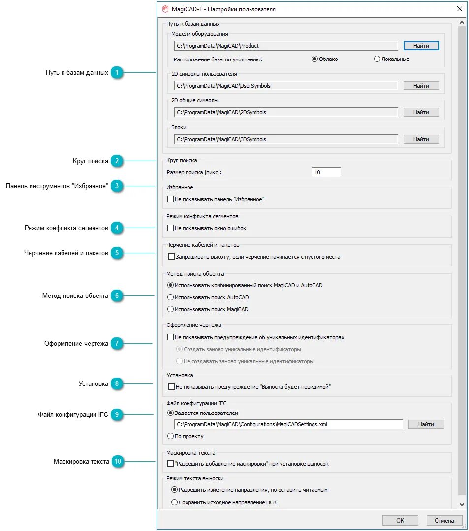The width and height of the screenshot is (469, 531).
Task: Select Использовать поиск MagiCAD option
Action: 208,309
